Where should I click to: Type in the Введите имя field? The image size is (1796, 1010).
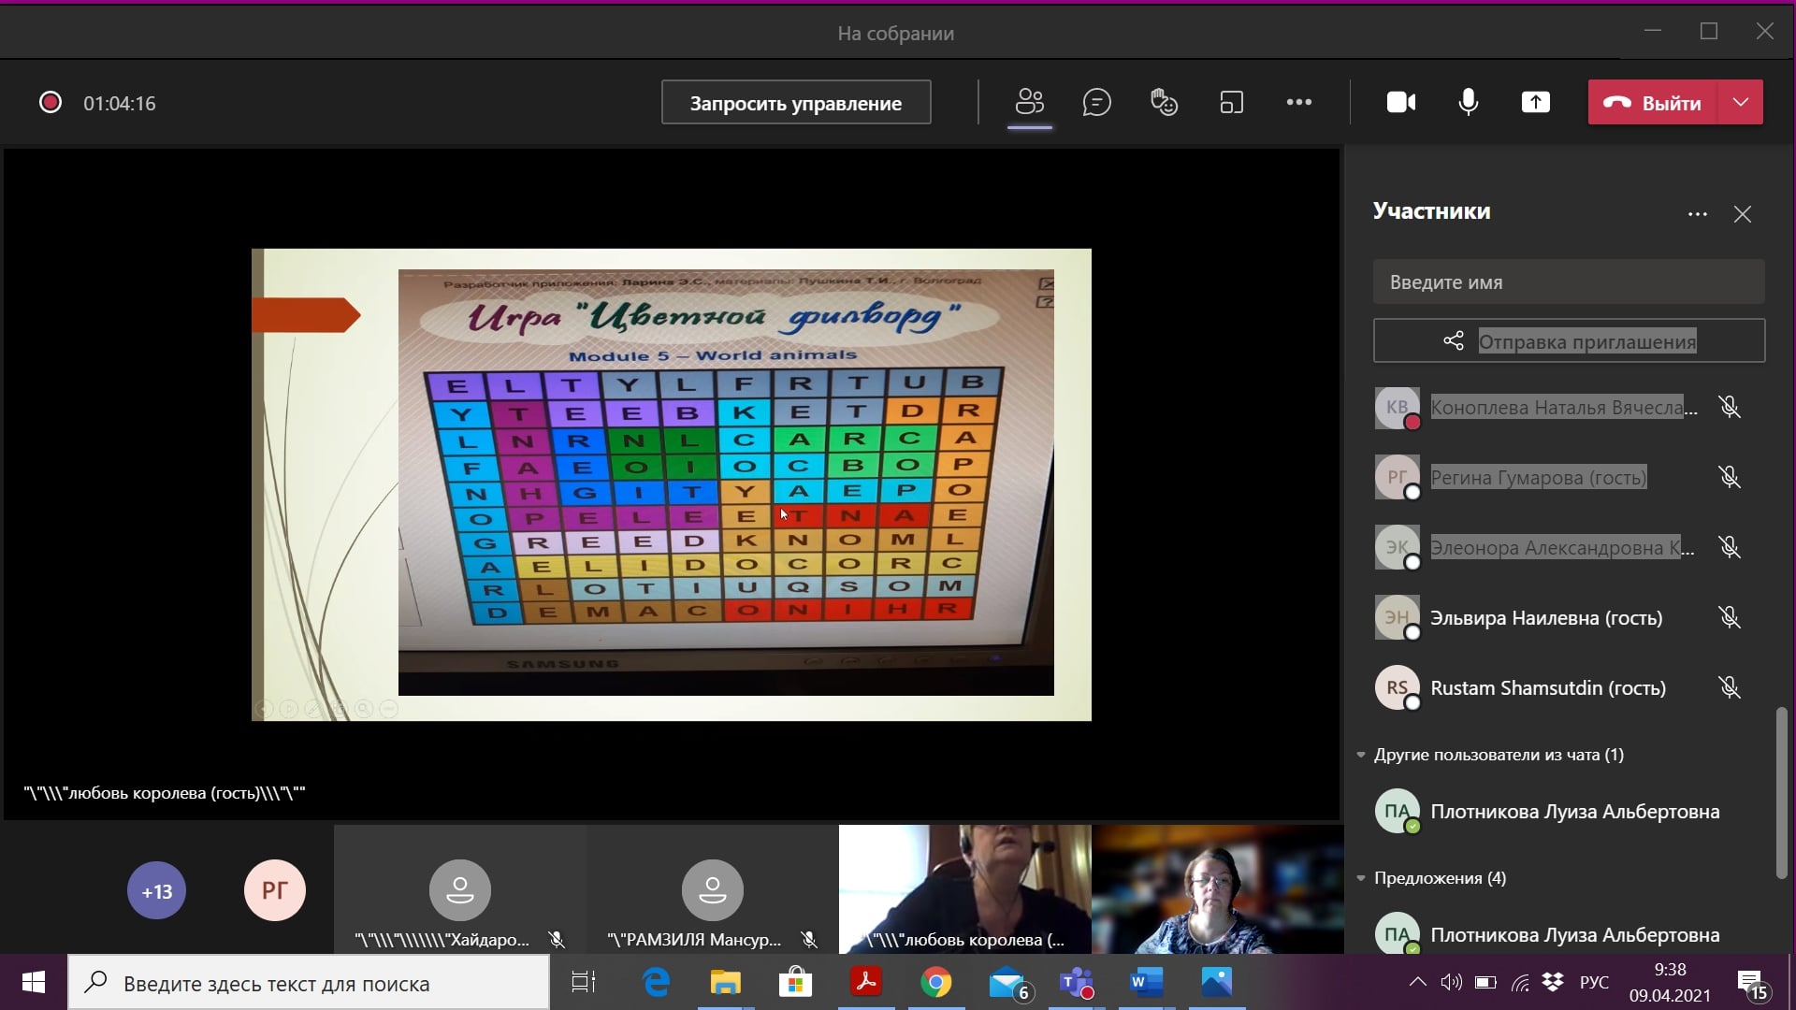1569,282
